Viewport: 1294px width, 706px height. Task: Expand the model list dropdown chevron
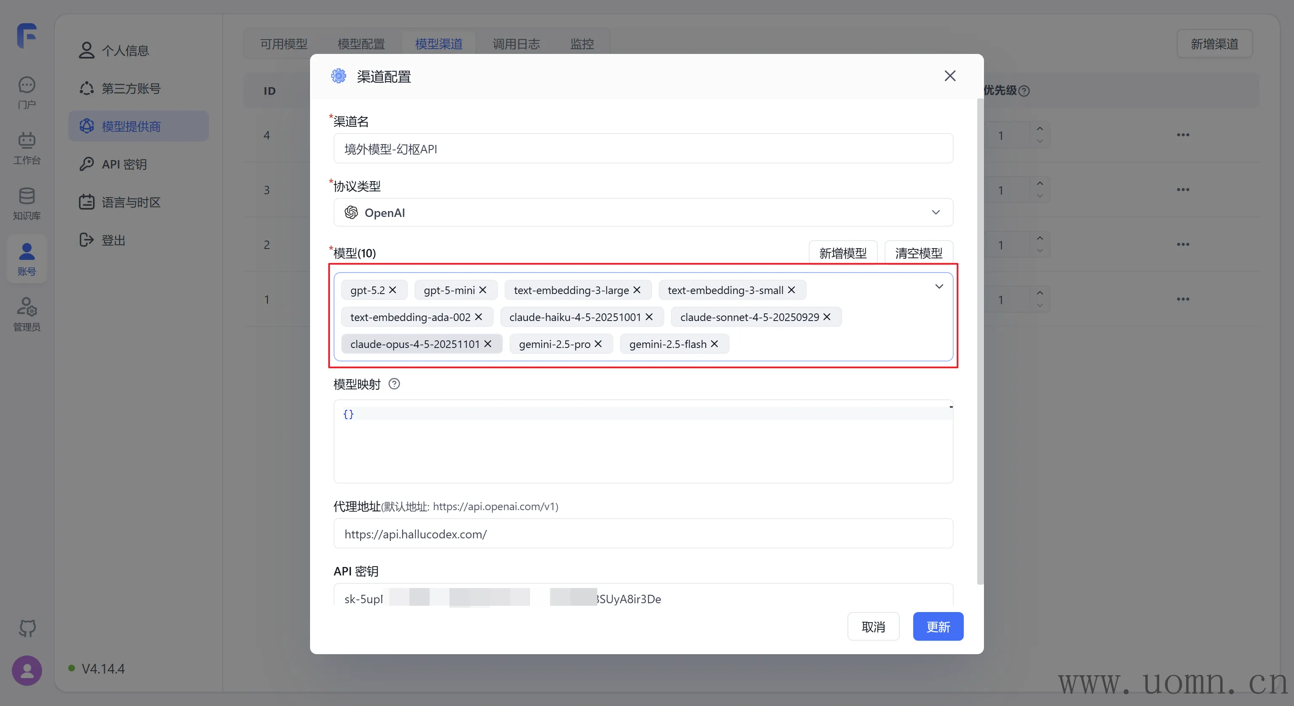pyautogui.click(x=938, y=286)
